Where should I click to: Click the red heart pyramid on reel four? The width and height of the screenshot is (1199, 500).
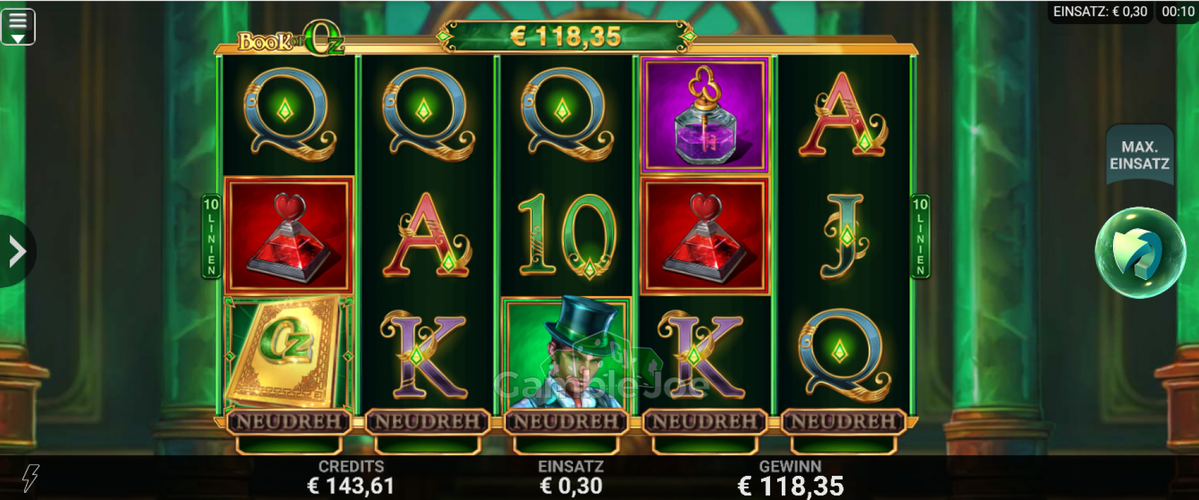pos(705,235)
